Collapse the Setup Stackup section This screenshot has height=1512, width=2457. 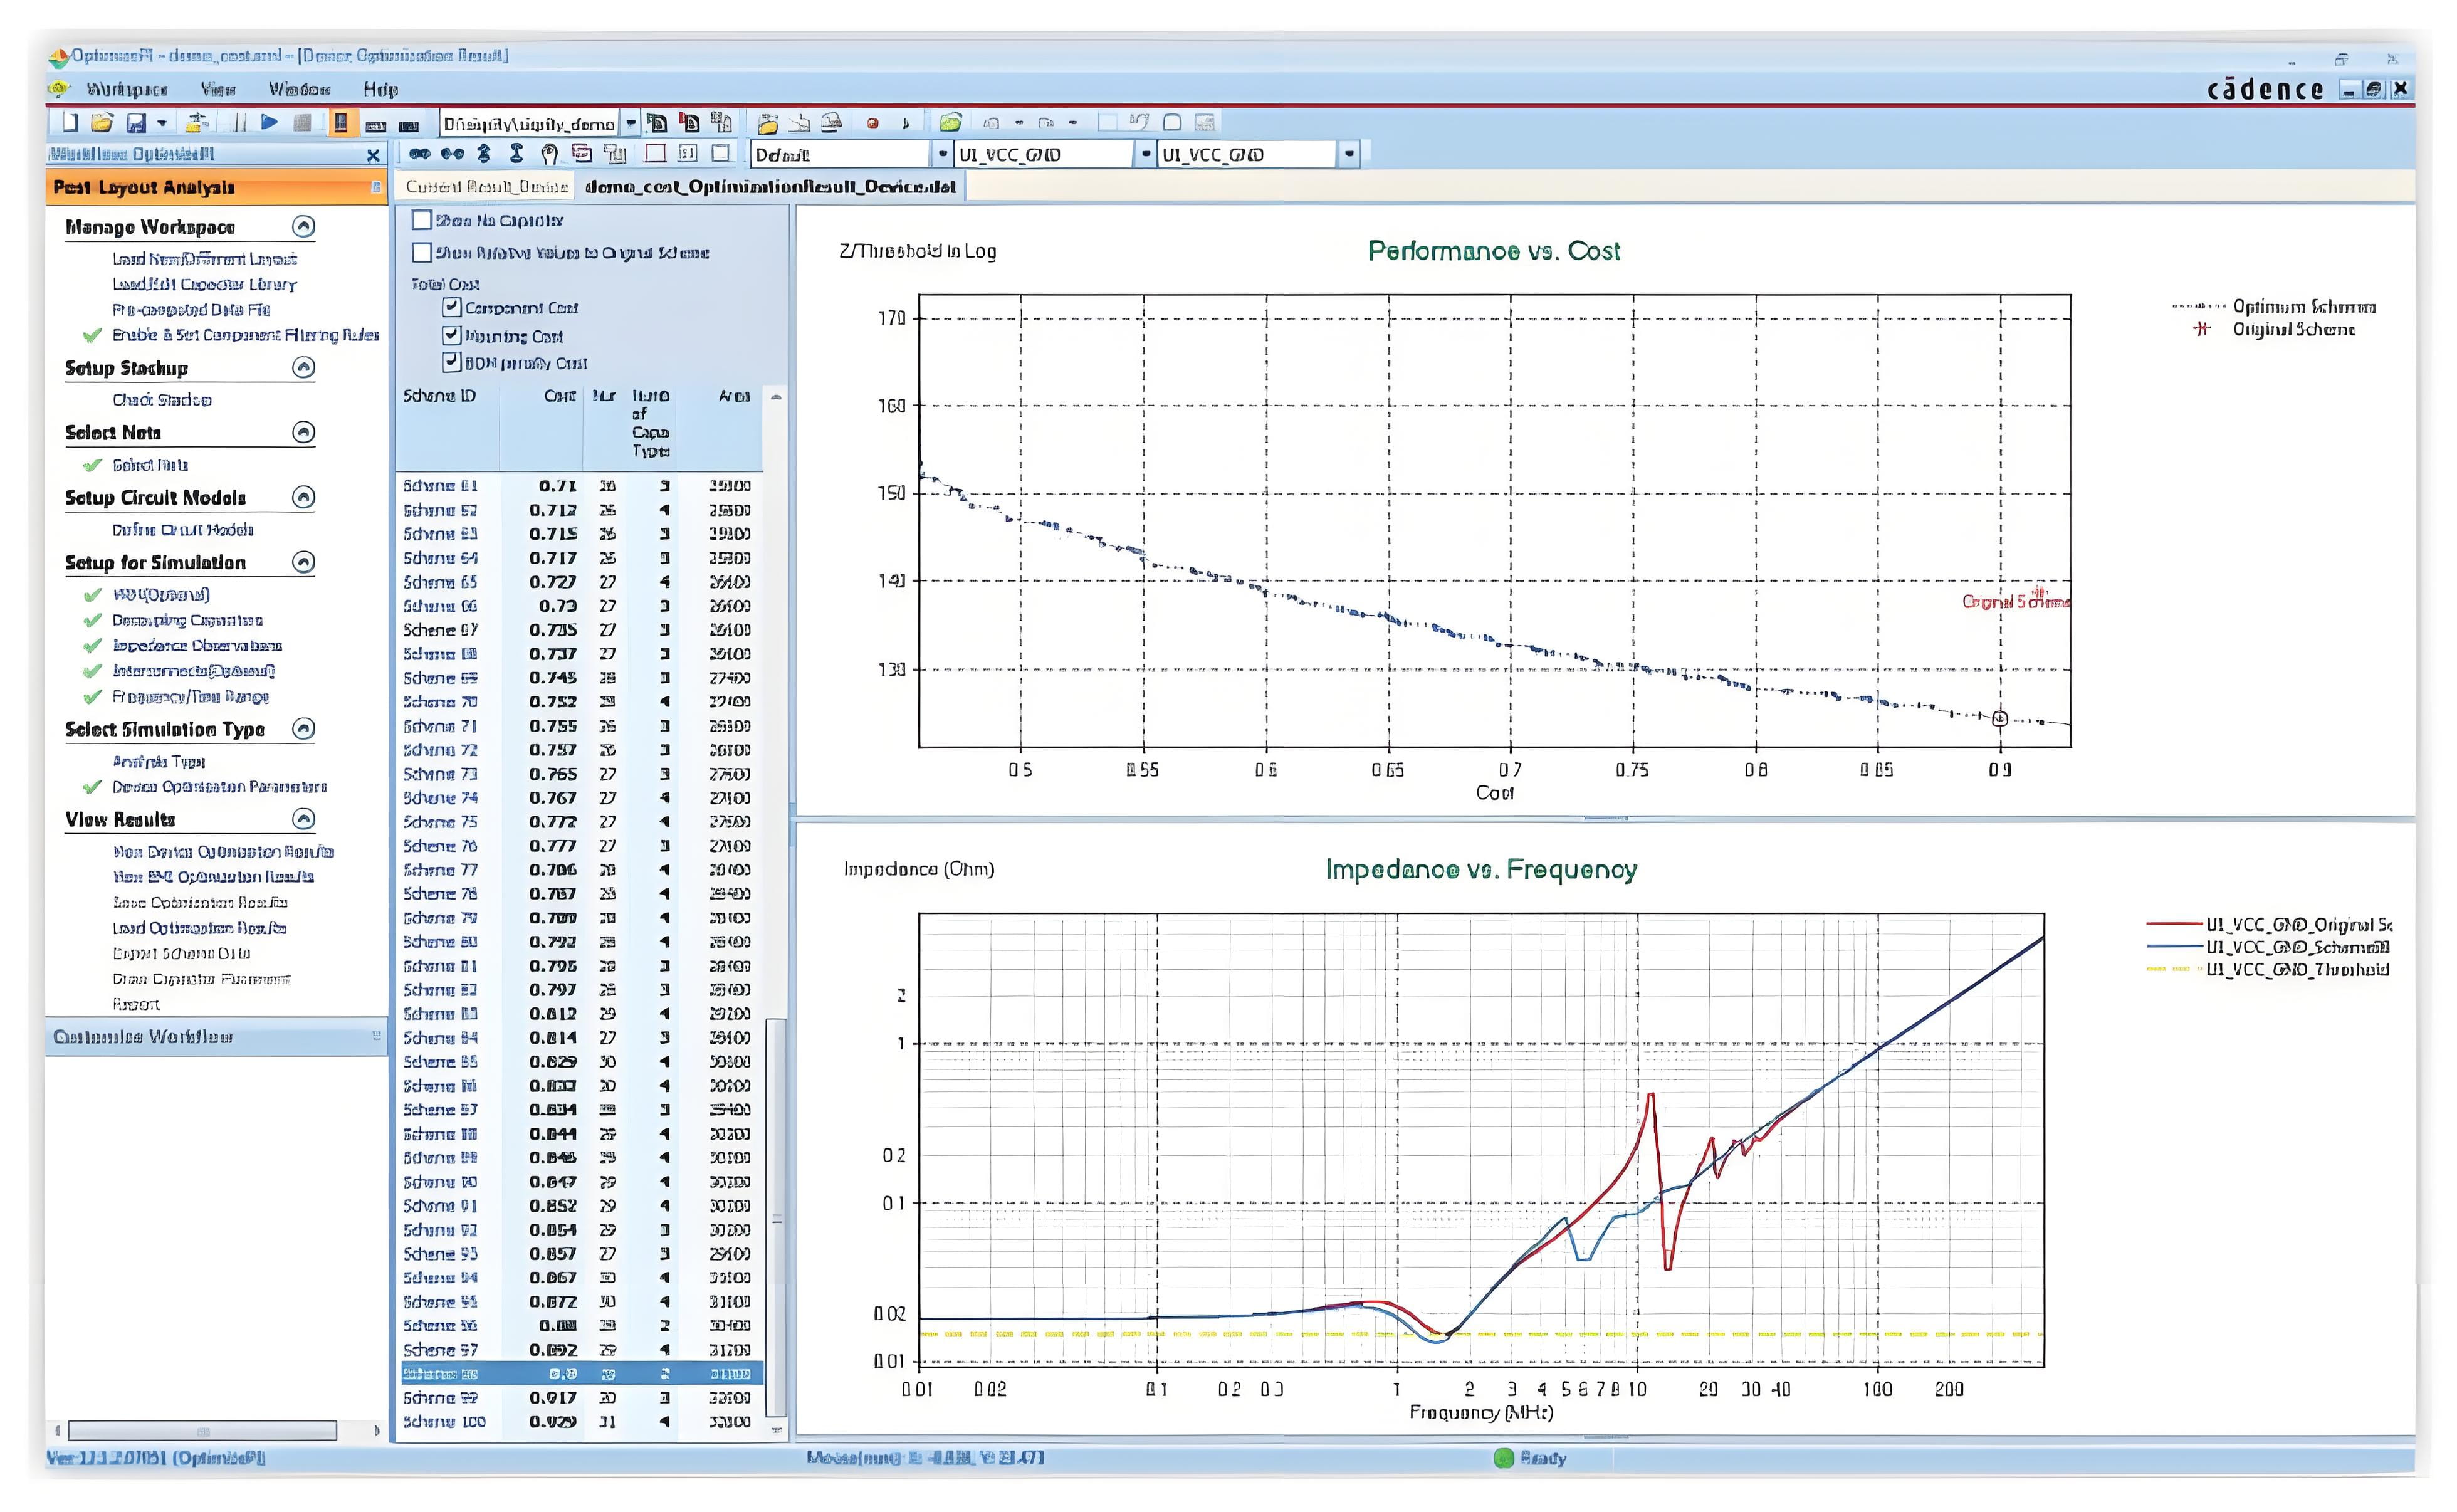tap(304, 368)
